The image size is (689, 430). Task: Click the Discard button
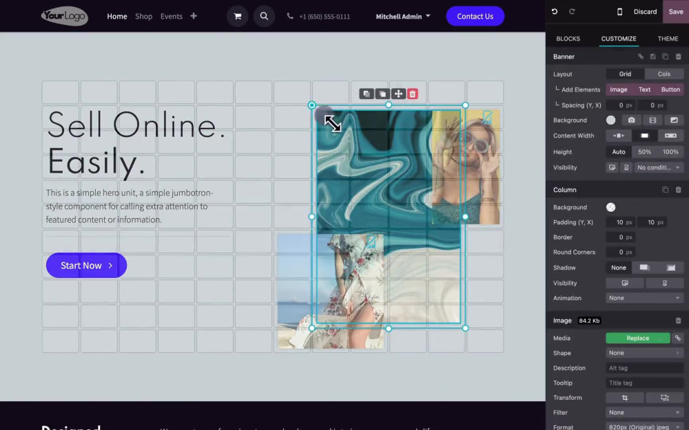coord(645,12)
